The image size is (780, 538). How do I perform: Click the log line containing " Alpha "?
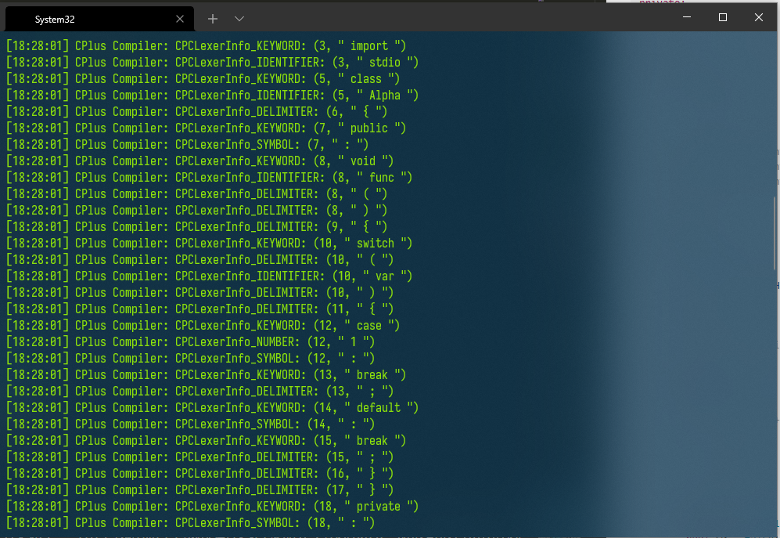[x=213, y=95]
